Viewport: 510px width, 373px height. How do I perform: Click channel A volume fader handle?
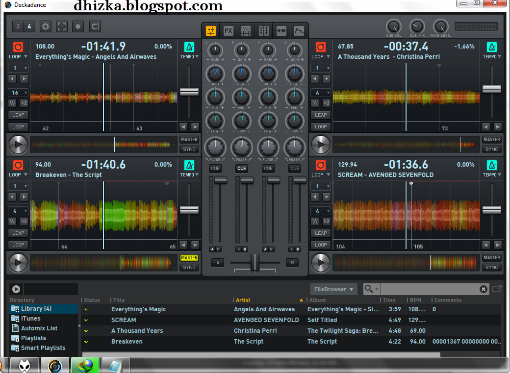pyautogui.click(x=221, y=180)
